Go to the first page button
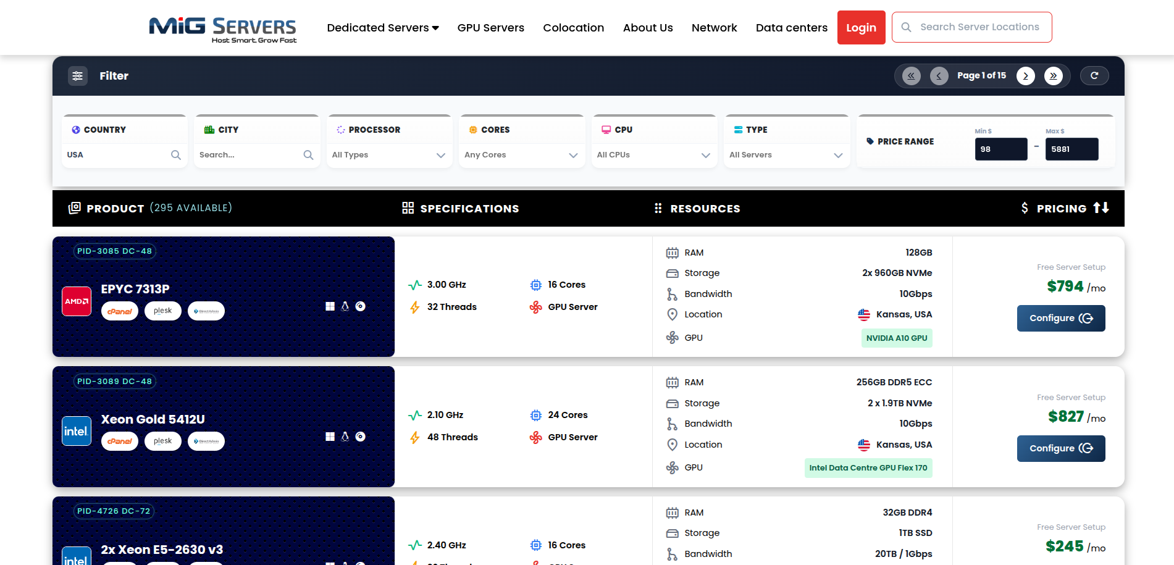1174x565 pixels. 912,76
